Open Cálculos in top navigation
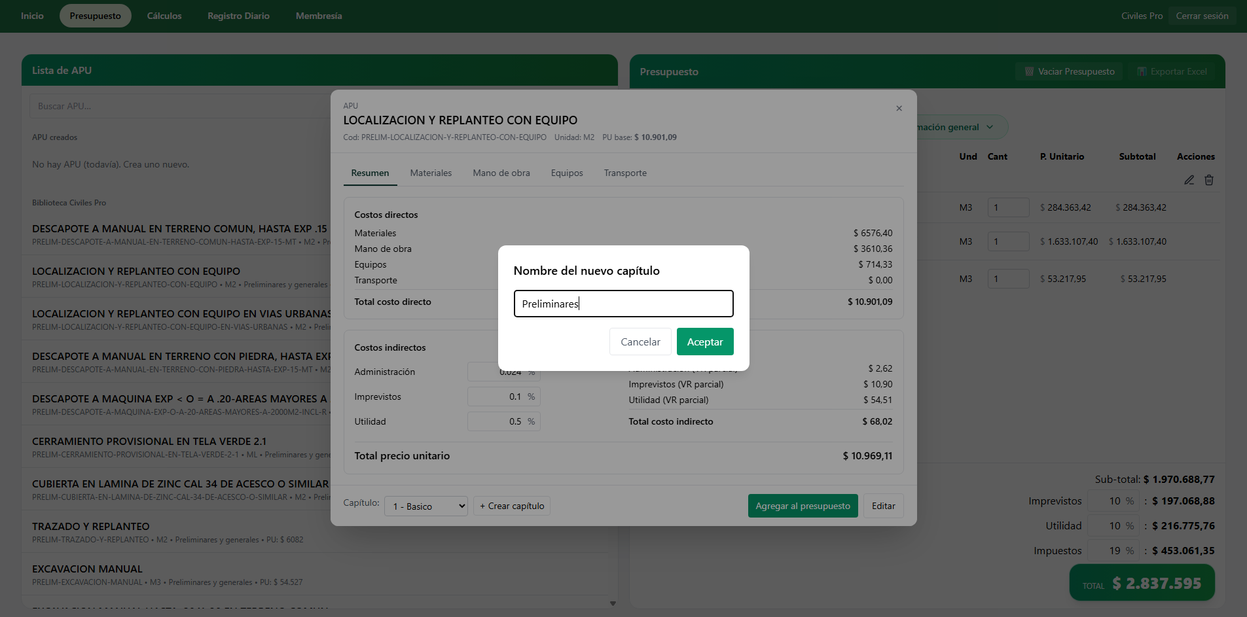The height and width of the screenshot is (617, 1247). coord(164,16)
